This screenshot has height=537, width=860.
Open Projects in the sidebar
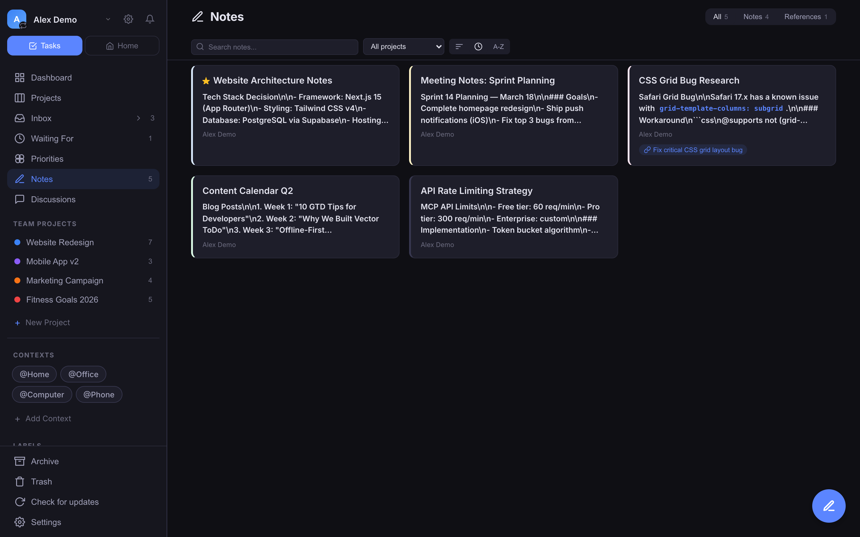point(83,98)
